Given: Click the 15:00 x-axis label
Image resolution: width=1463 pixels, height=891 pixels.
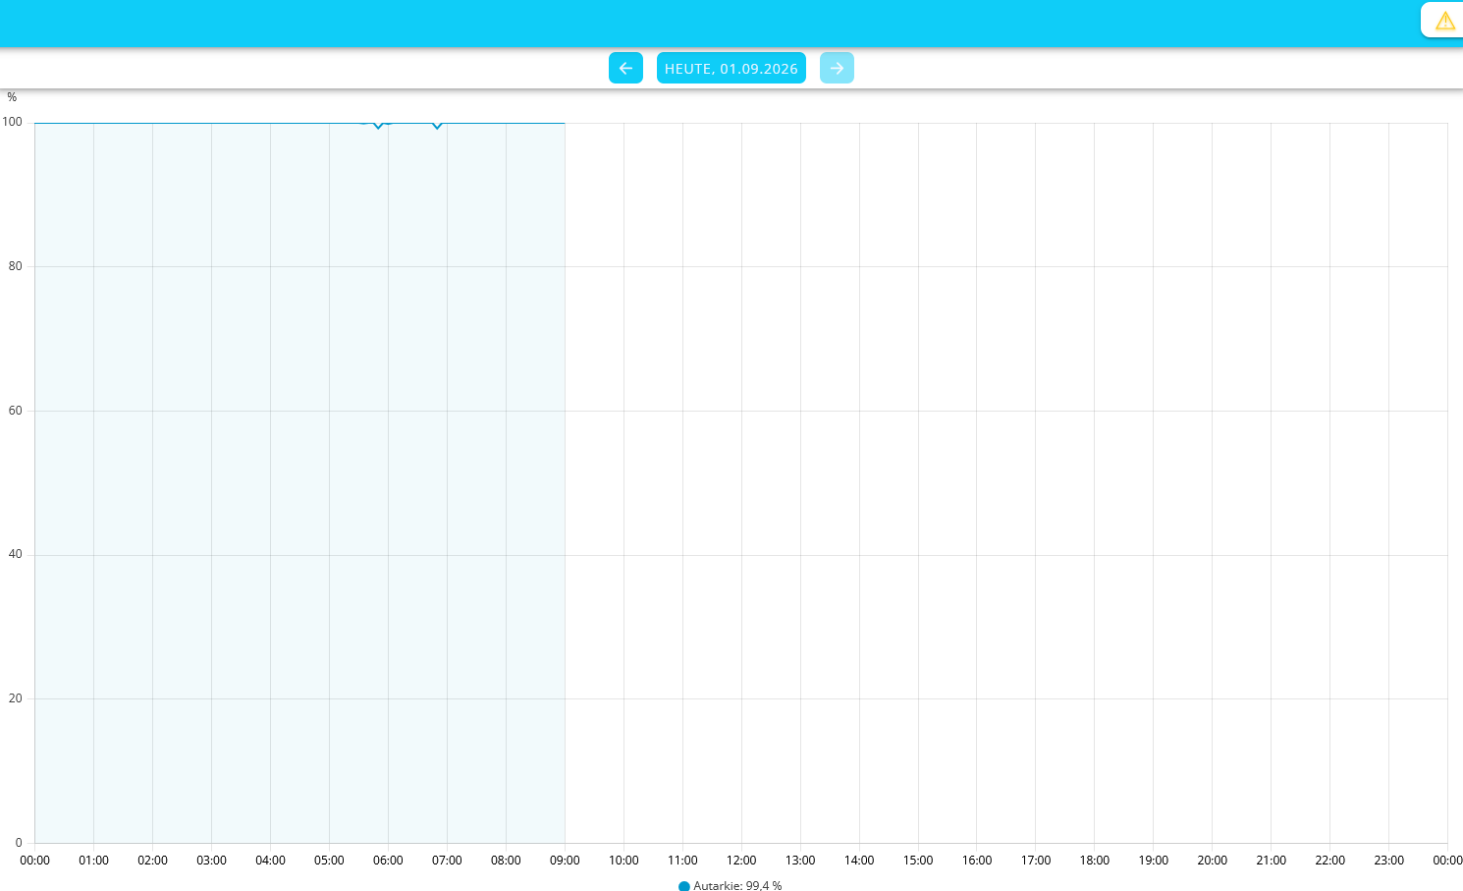Looking at the screenshot, I should click(918, 861).
